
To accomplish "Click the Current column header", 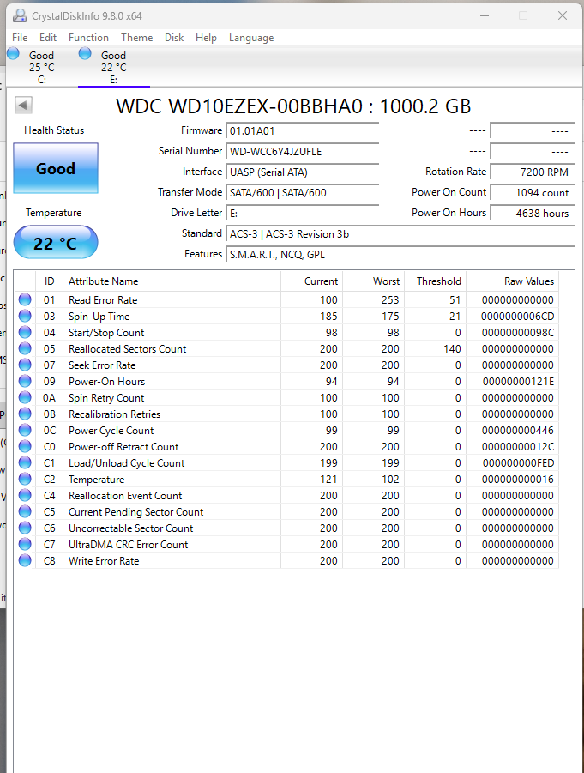I will click(x=311, y=281).
